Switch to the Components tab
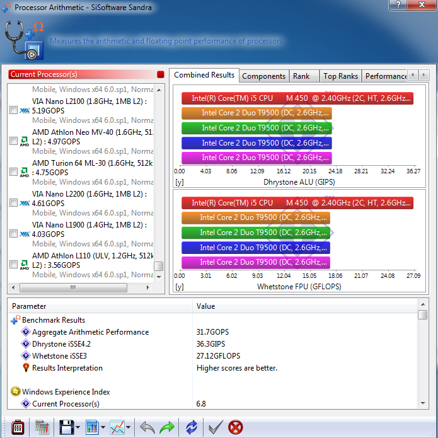Viewport: 438px width, 438px height. pyautogui.click(x=263, y=76)
